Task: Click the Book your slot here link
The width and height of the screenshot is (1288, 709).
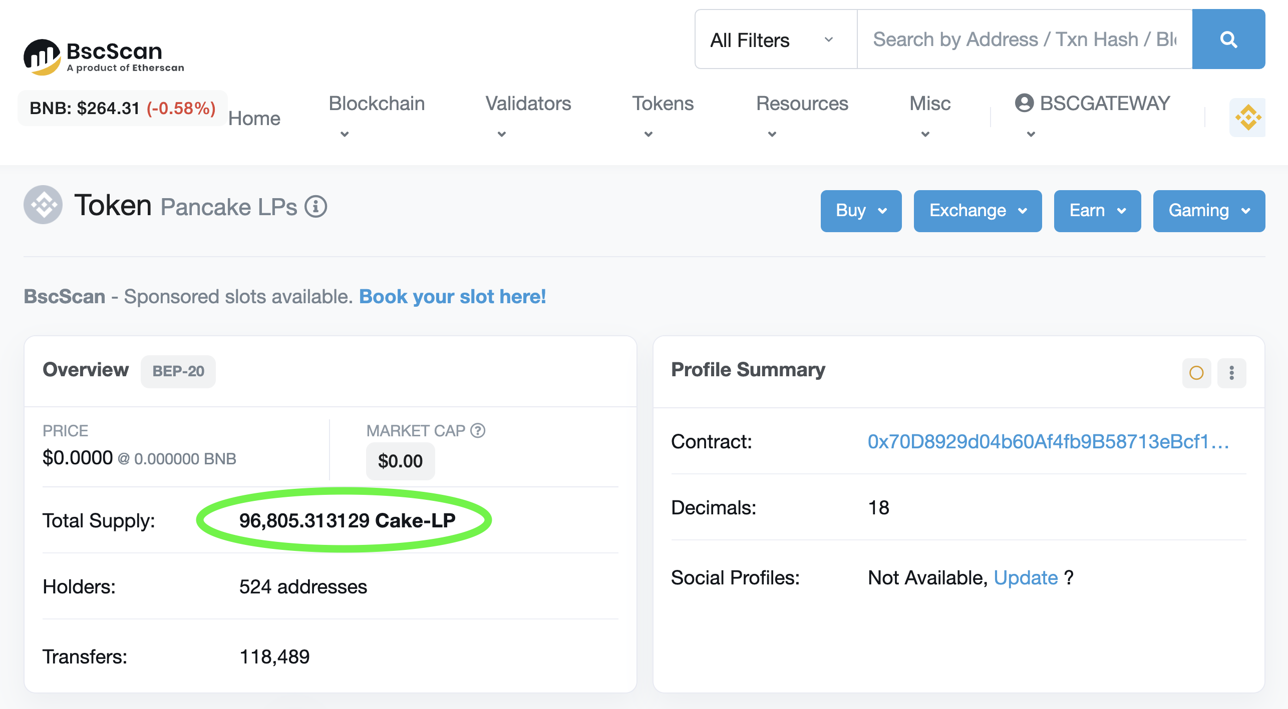Action: pyautogui.click(x=453, y=297)
